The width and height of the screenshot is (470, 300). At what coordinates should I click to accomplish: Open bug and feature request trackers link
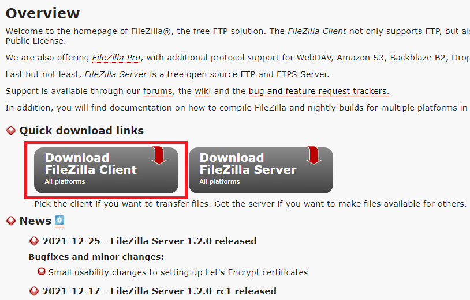coord(319,91)
